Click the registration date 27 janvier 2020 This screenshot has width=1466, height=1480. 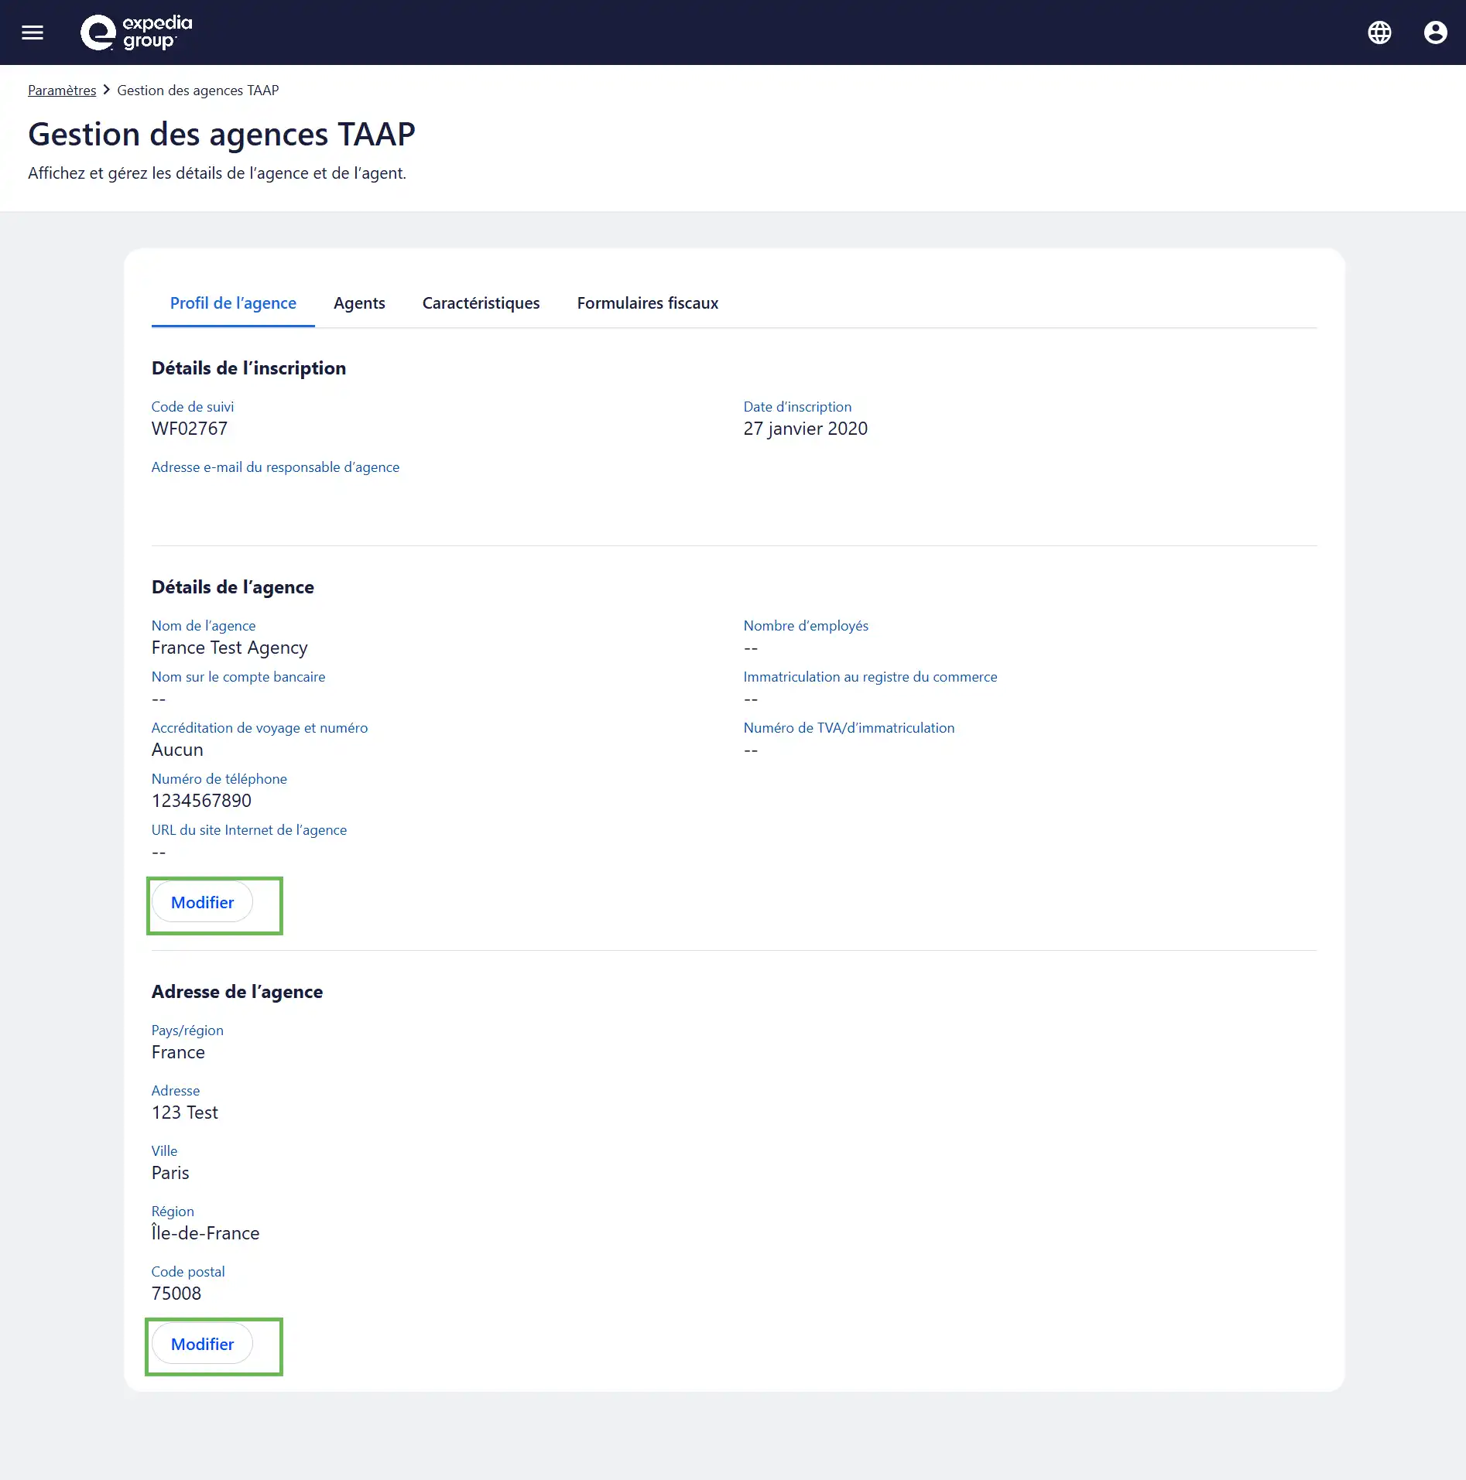pos(805,428)
